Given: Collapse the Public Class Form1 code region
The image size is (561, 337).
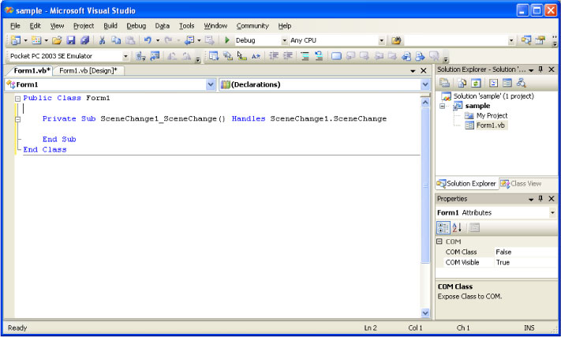Looking at the screenshot, I should (17, 99).
